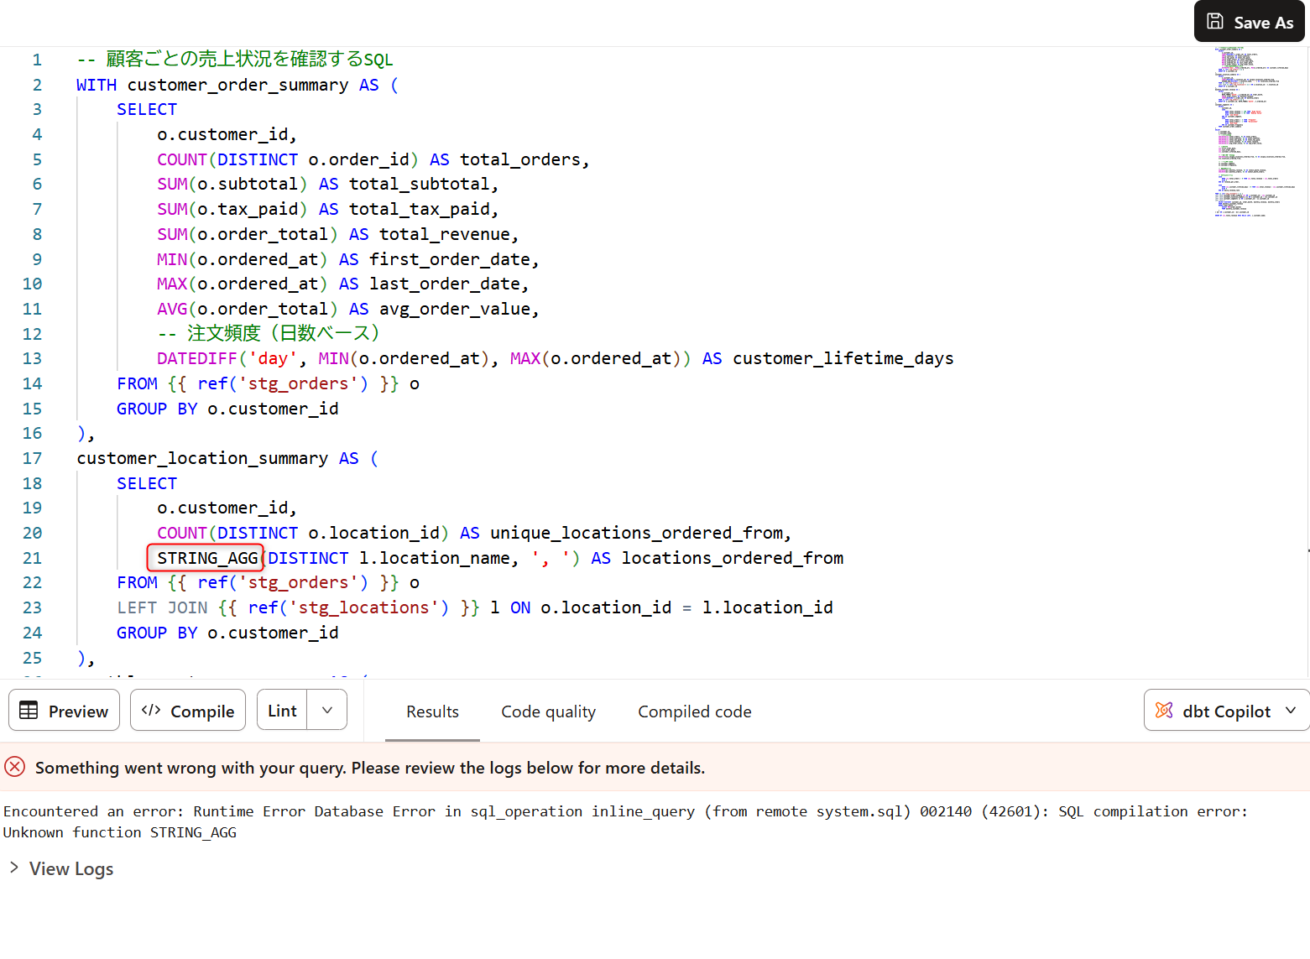
Task: Click the Compile button
Action: [x=188, y=711]
